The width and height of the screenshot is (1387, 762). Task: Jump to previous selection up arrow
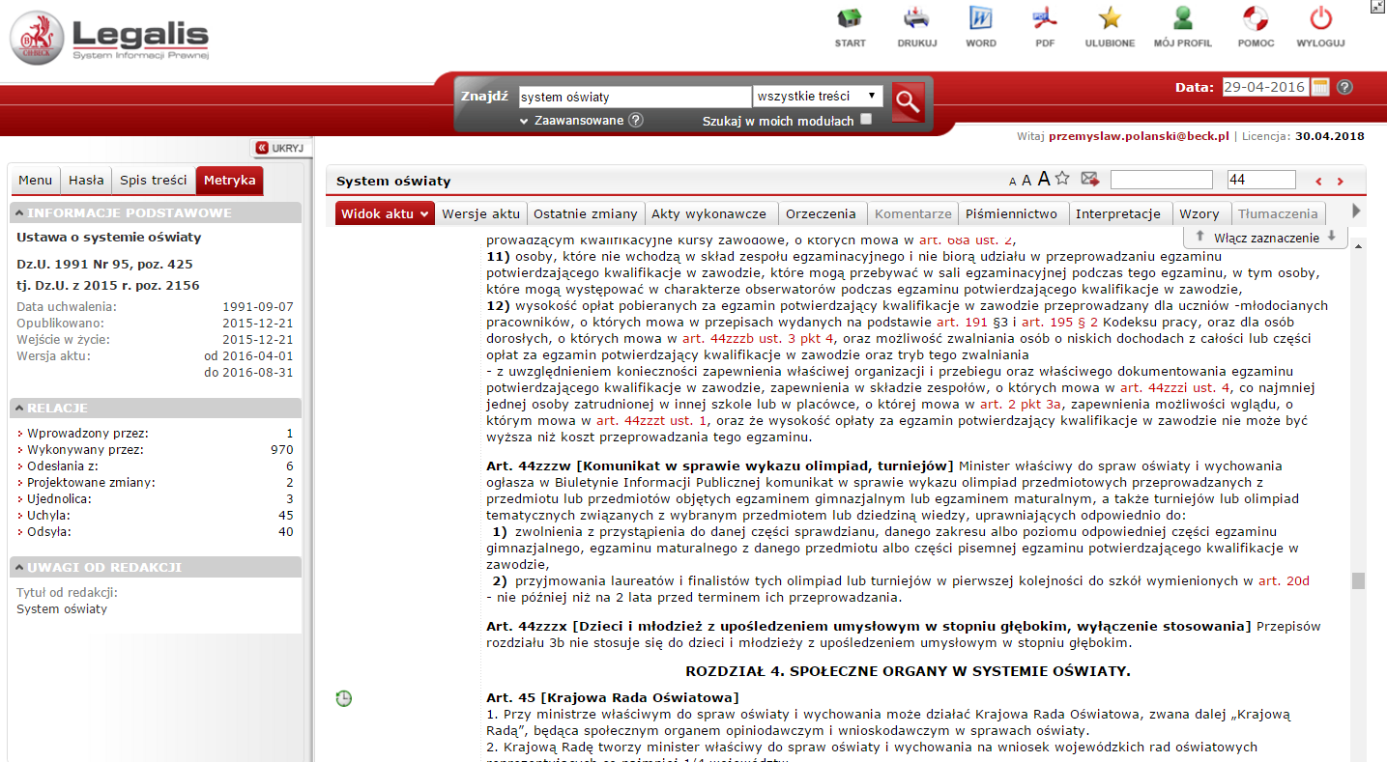click(1199, 237)
